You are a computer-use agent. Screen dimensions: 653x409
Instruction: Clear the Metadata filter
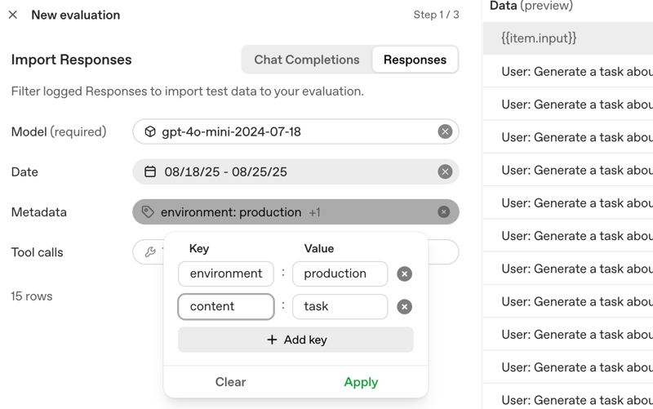click(x=443, y=212)
